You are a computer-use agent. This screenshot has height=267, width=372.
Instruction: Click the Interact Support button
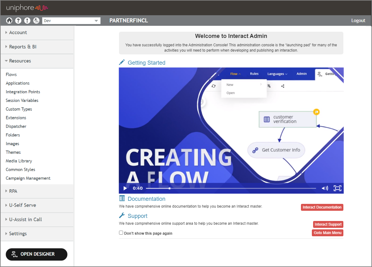328,224
